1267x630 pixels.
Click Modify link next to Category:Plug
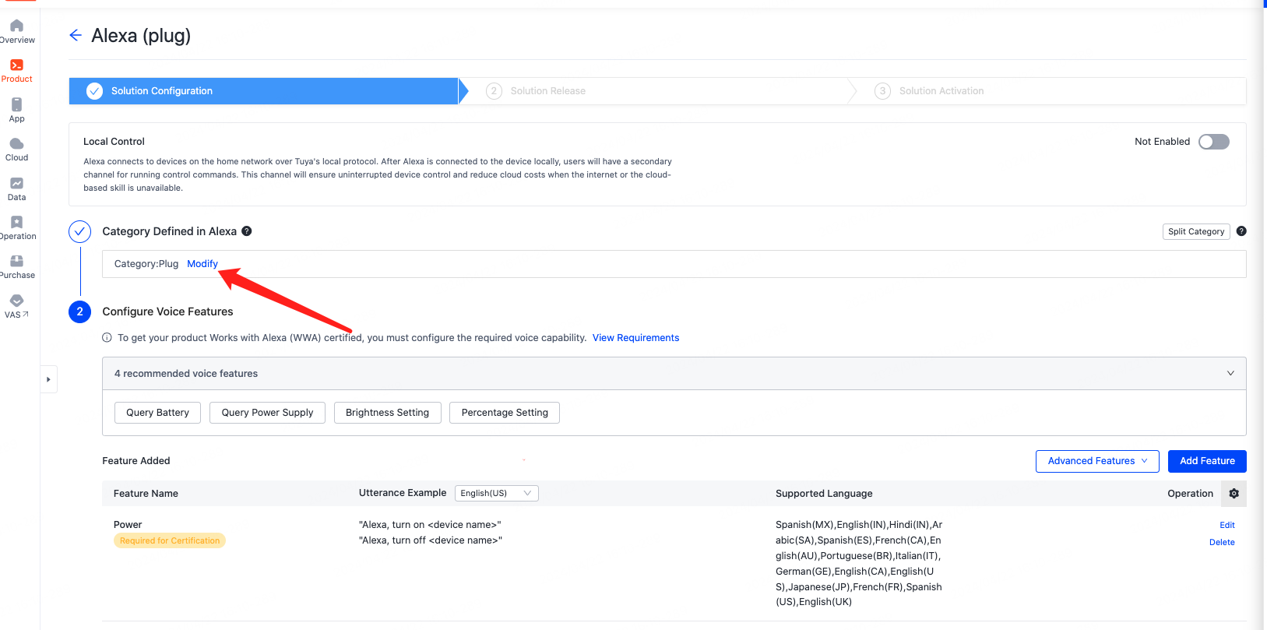tap(202, 264)
